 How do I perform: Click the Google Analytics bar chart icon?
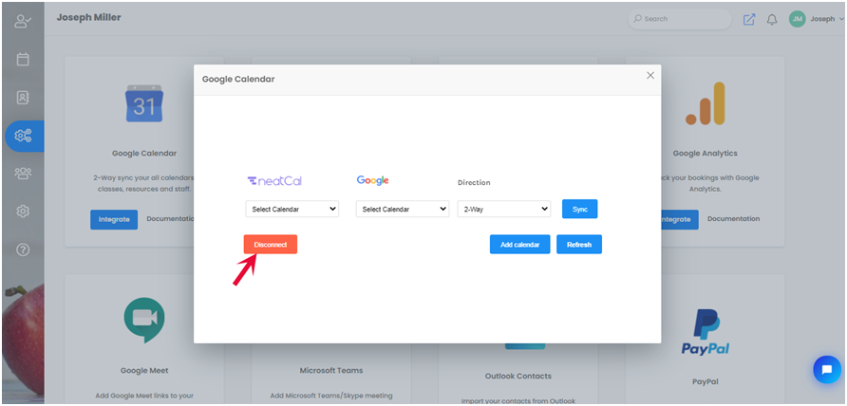click(x=705, y=103)
